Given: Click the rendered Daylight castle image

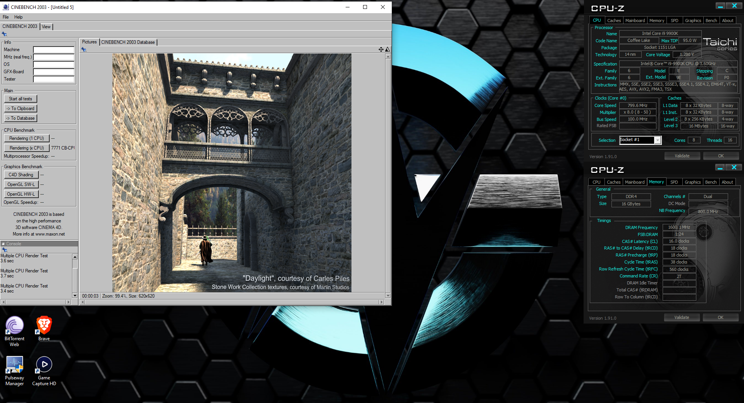Looking at the screenshot, I should [x=232, y=173].
